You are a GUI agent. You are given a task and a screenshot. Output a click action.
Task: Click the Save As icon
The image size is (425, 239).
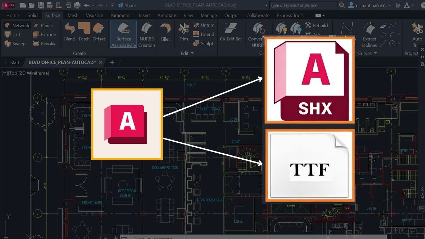tap(50, 5)
